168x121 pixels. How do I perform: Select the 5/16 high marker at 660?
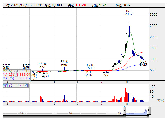tap(64, 63)
